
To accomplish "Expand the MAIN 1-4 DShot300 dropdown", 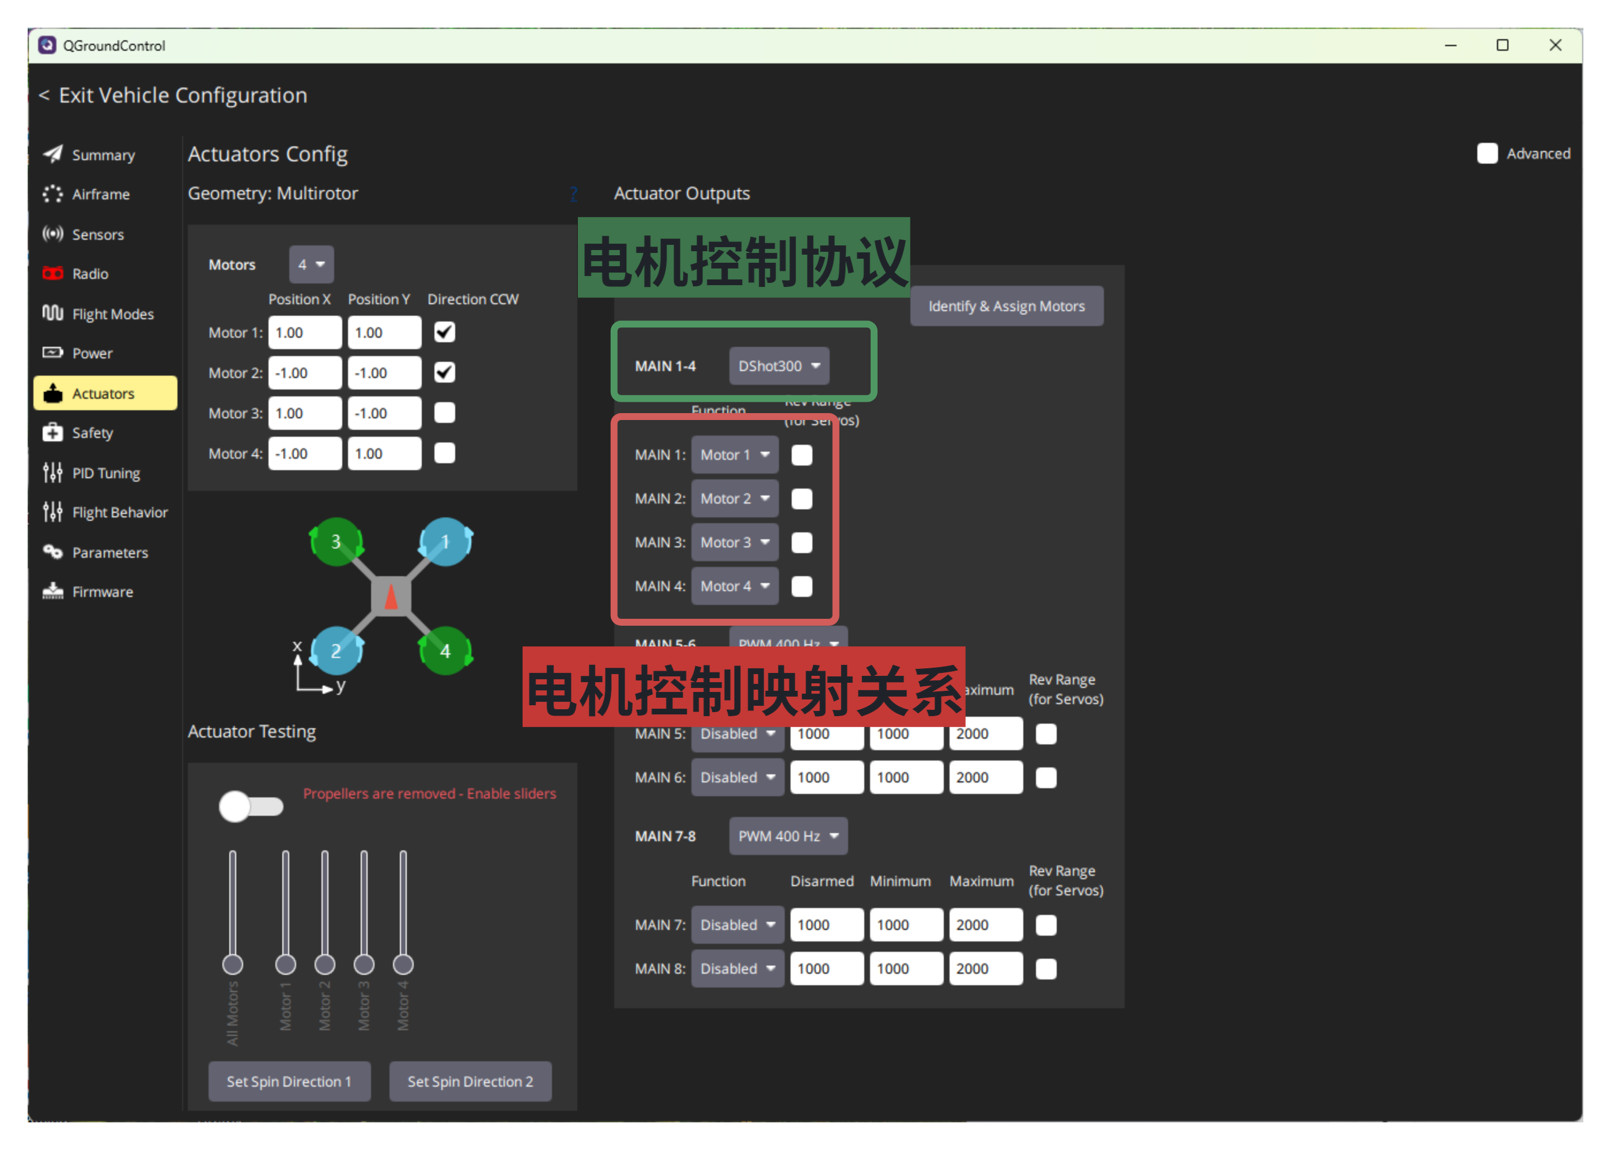I will click(779, 366).
